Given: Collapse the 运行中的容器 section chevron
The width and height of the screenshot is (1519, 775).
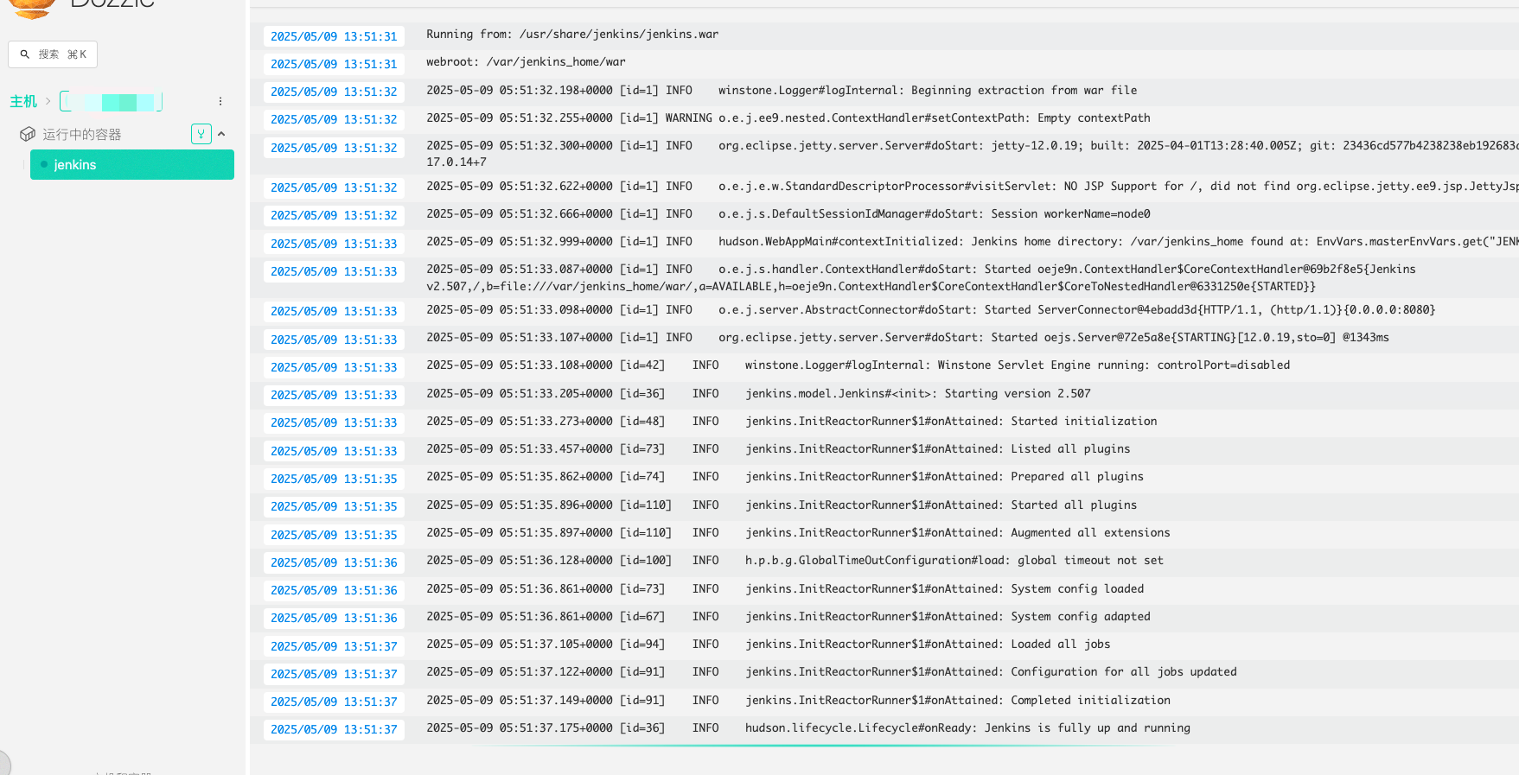Looking at the screenshot, I should click(x=222, y=134).
